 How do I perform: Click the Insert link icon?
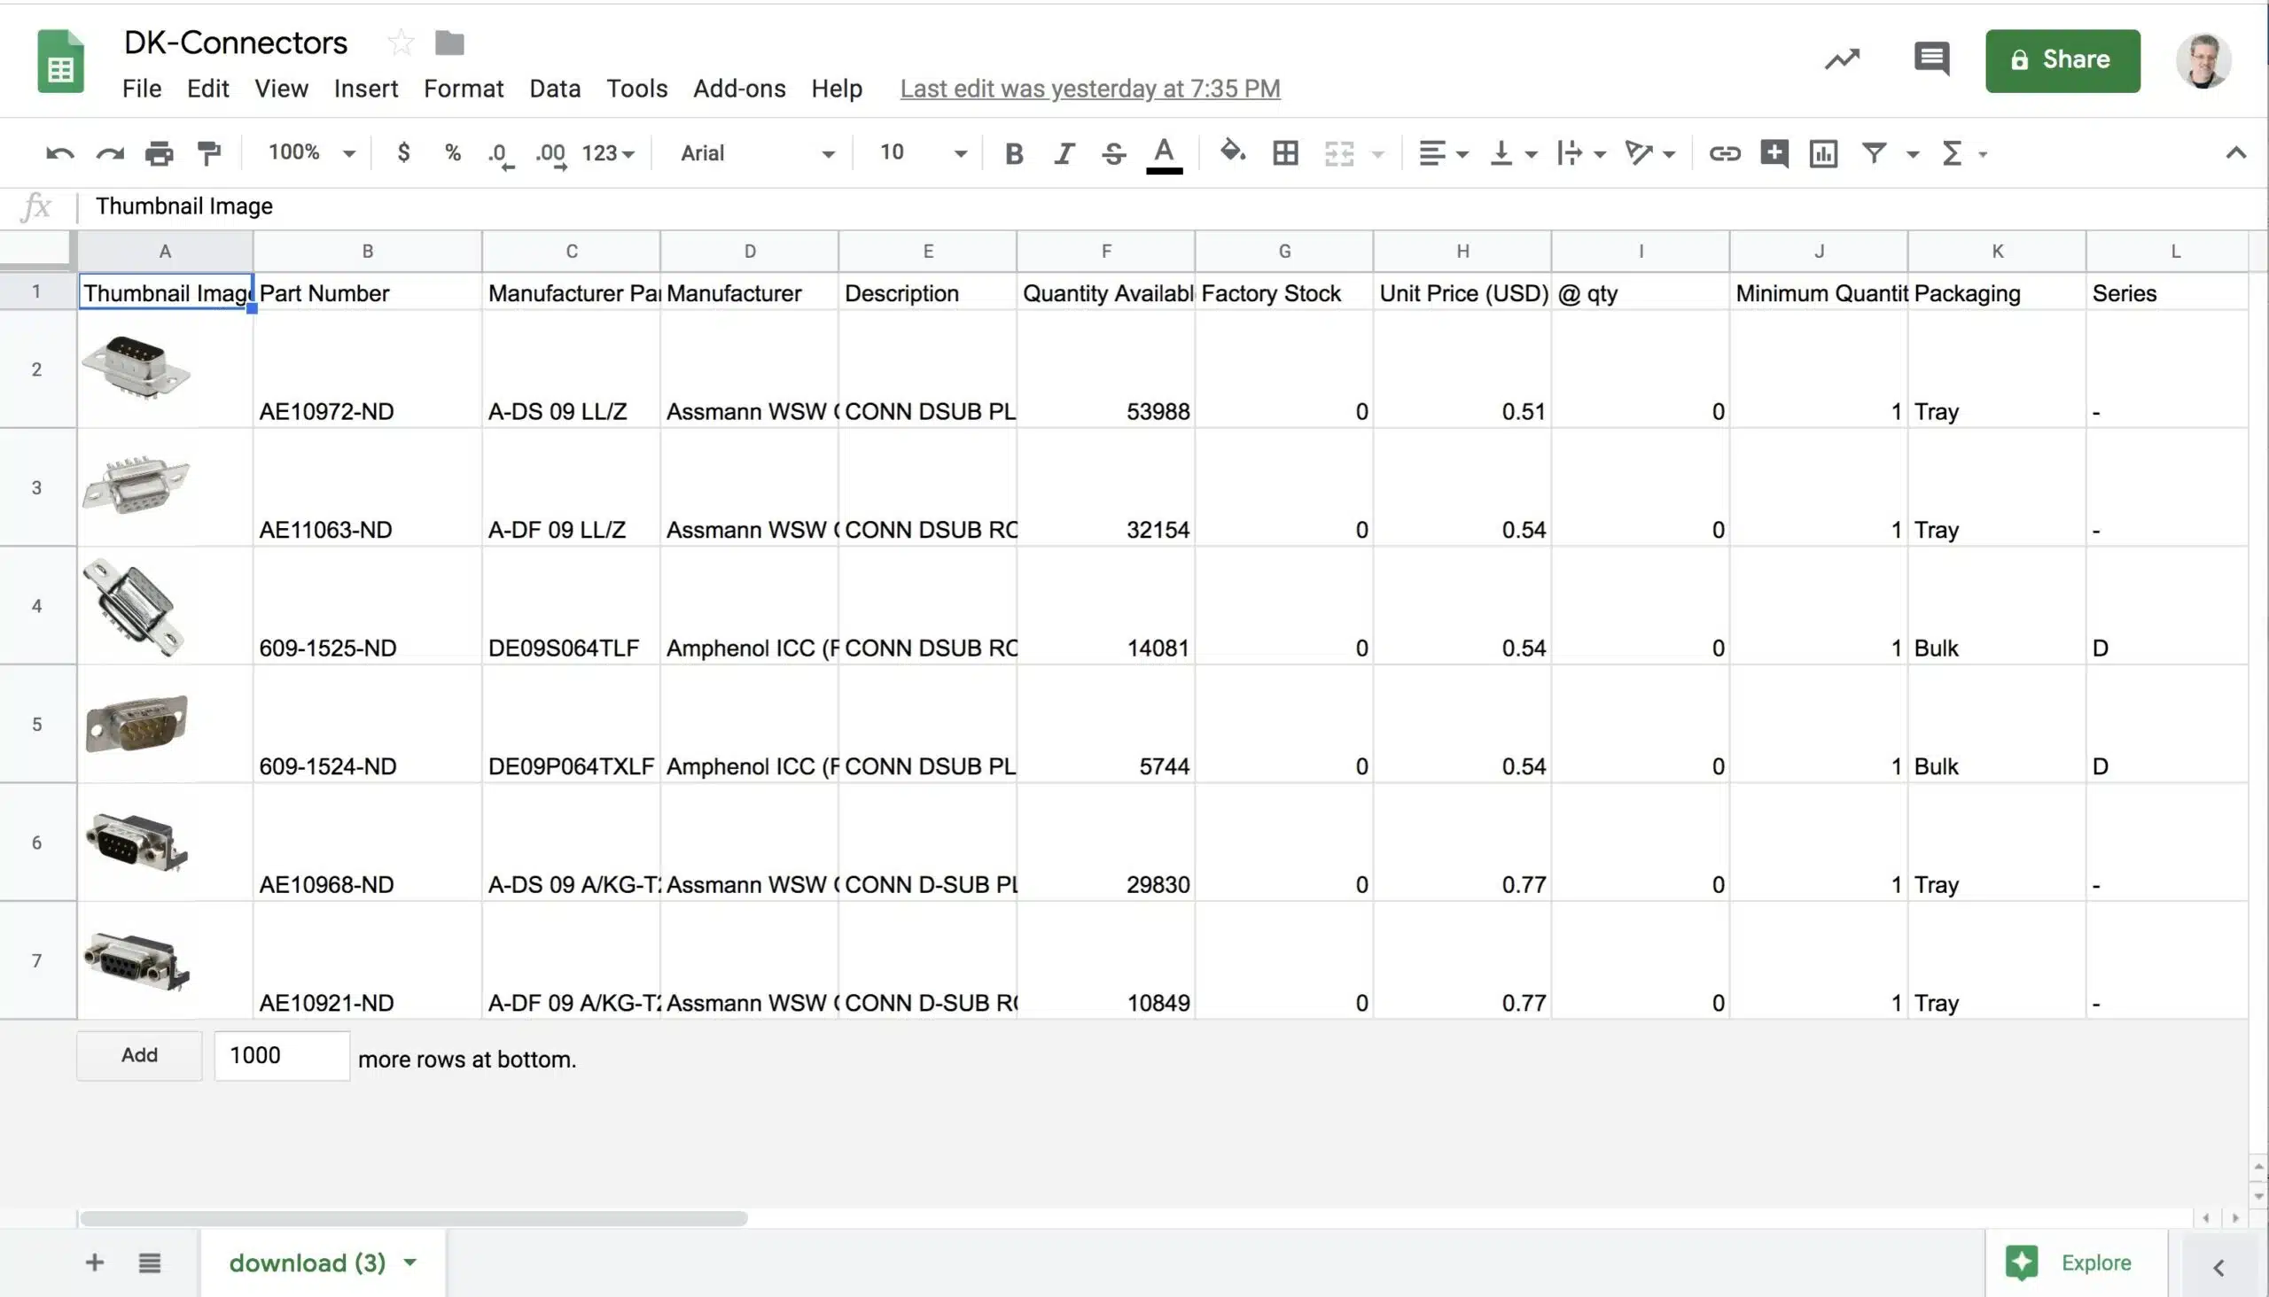[1725, 154]
